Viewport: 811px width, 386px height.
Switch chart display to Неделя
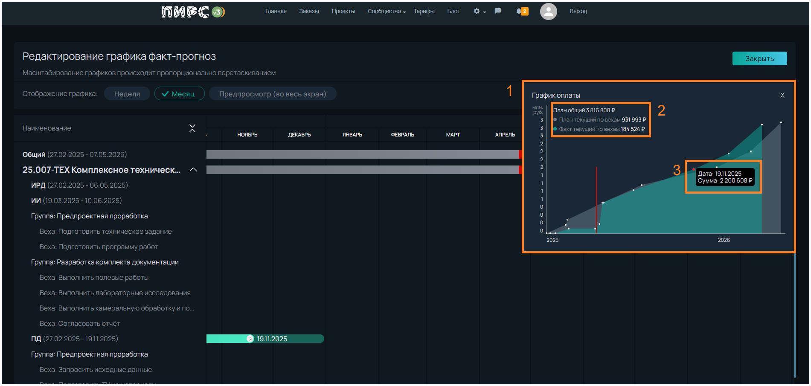point(127,94)
